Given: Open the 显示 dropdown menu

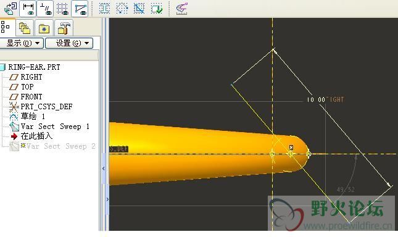Looking at the screenshot, I should pos(22,43).
